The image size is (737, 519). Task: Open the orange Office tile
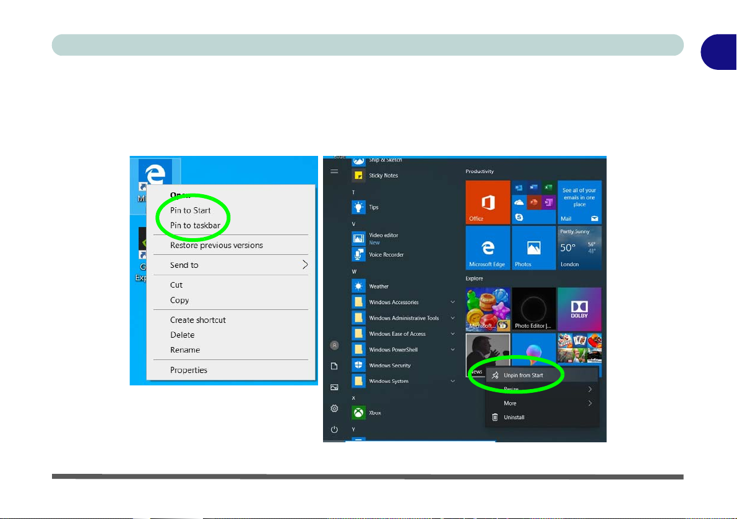tap(488, 202)
